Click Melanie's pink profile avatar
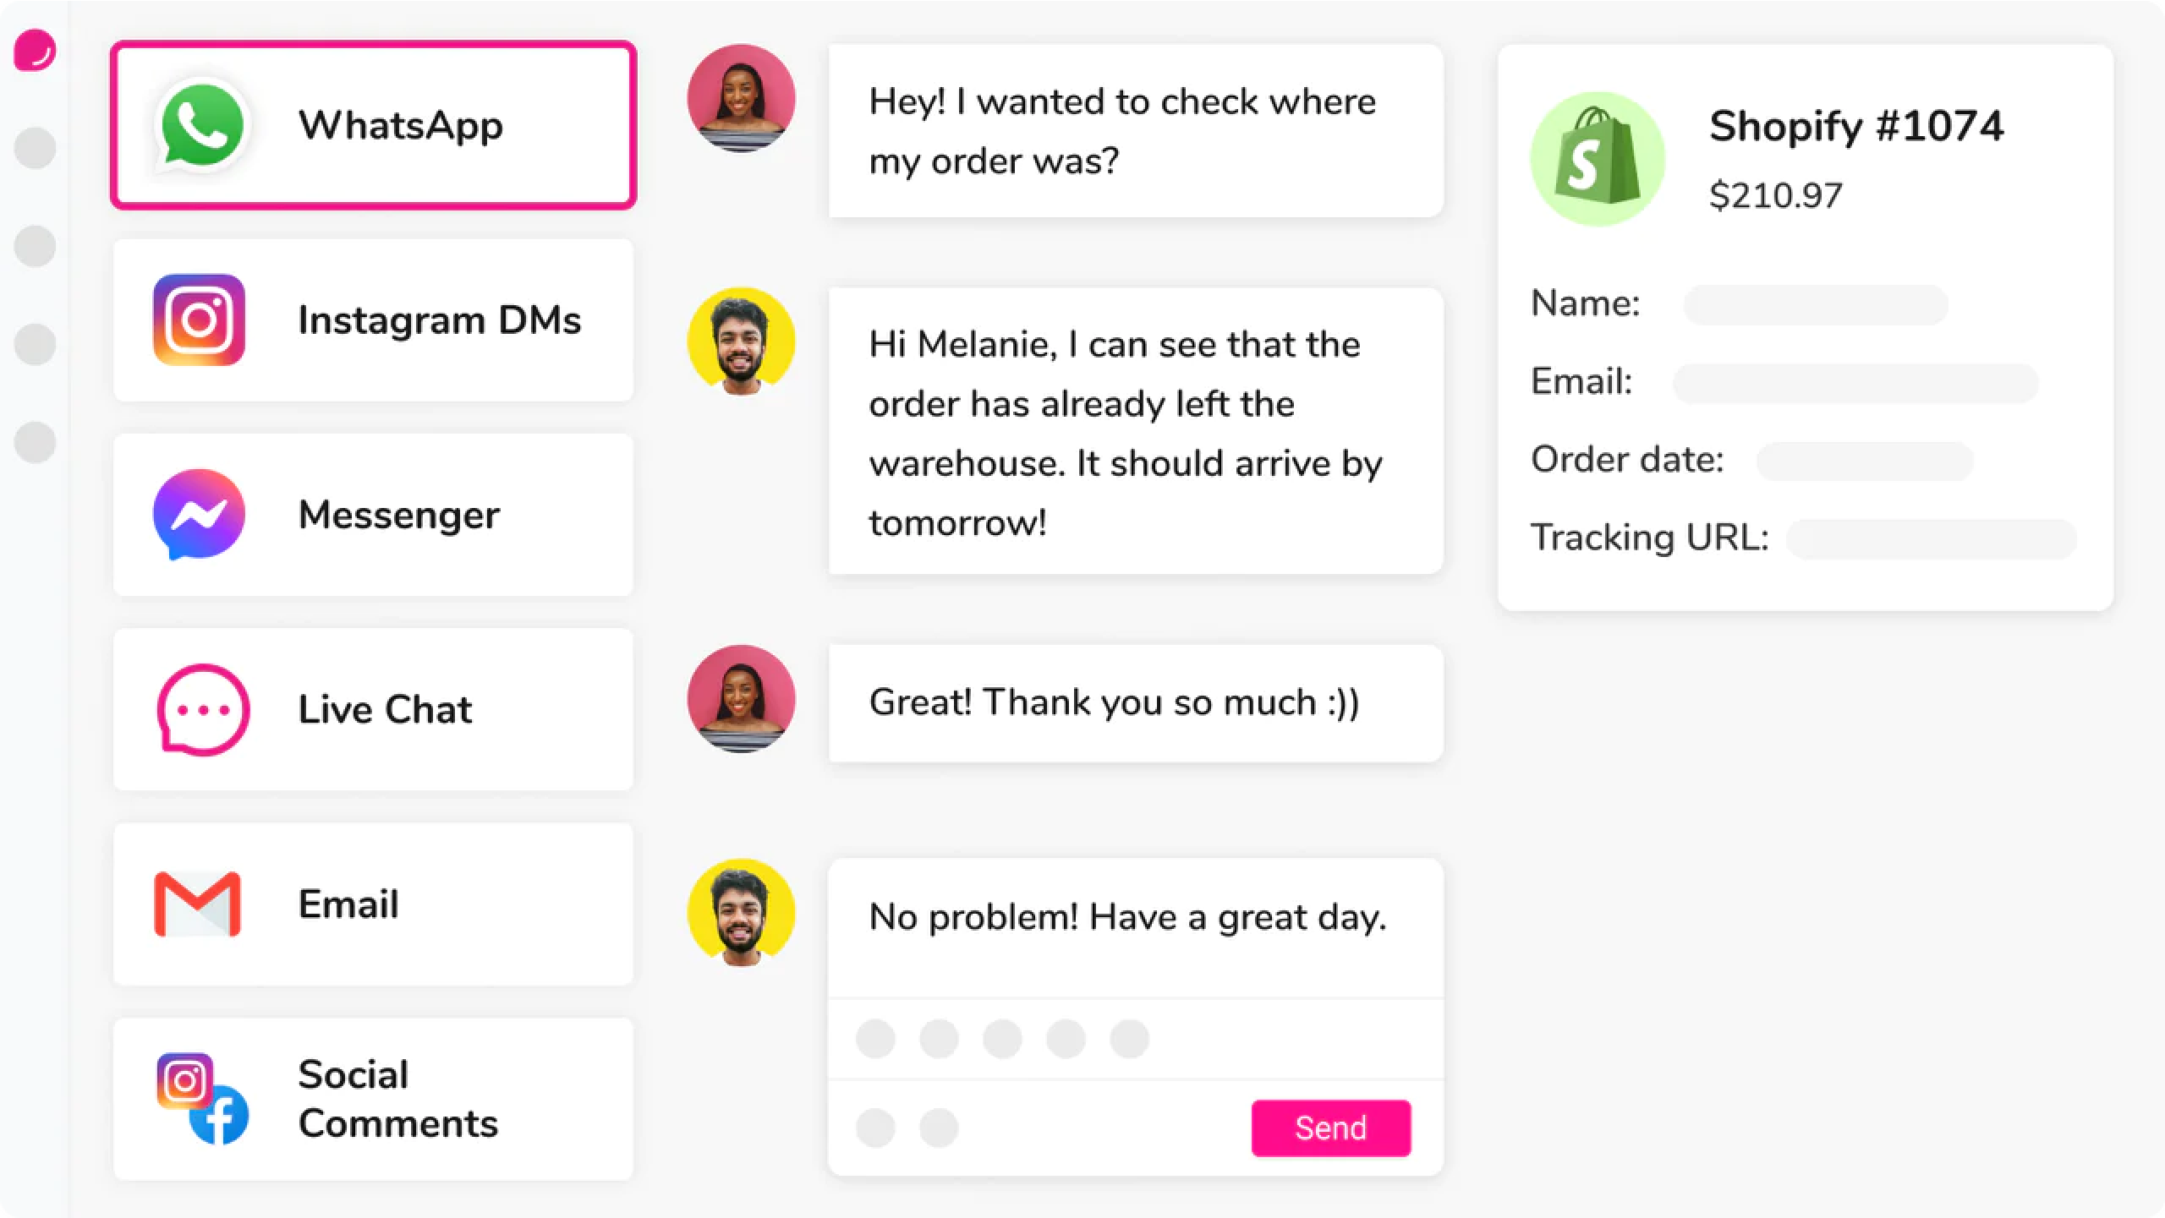The image size is (2165, 1218). tap(741, 98)
